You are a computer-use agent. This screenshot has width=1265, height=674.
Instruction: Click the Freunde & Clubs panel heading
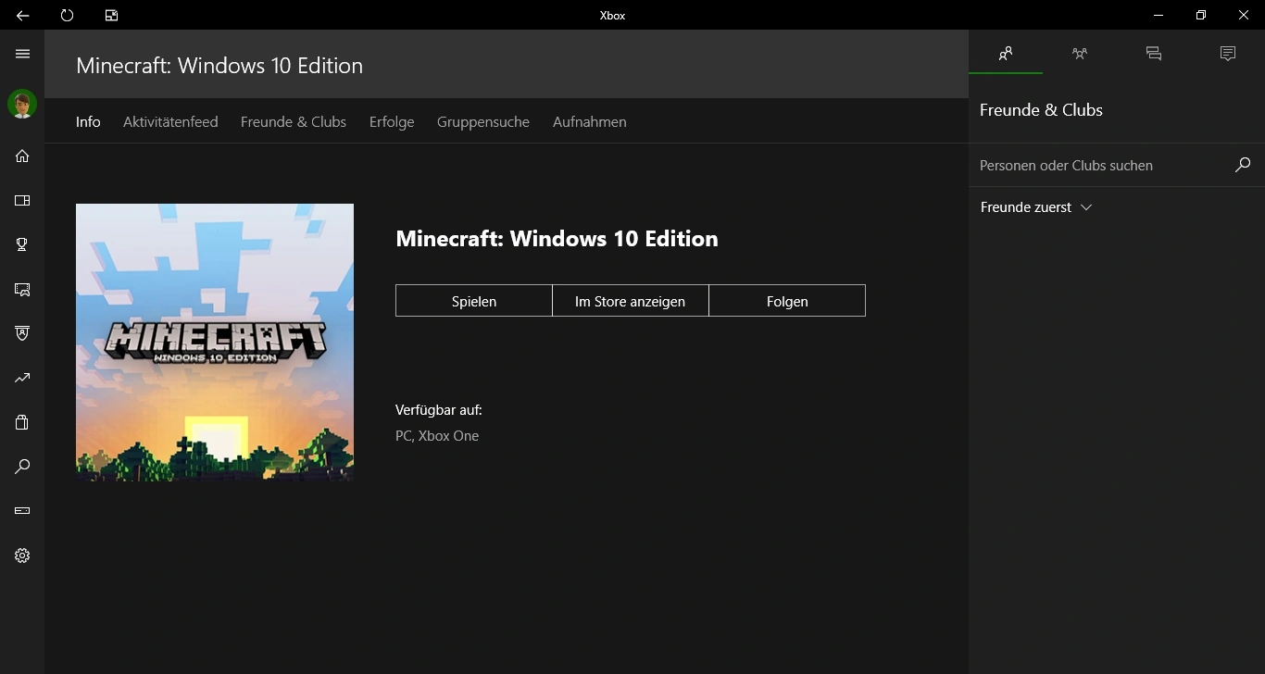1041,110
